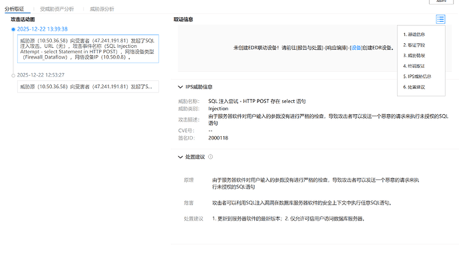Click the CVE号 label
Viewport: 459px width, 259px height.
(x=186, y=131)
